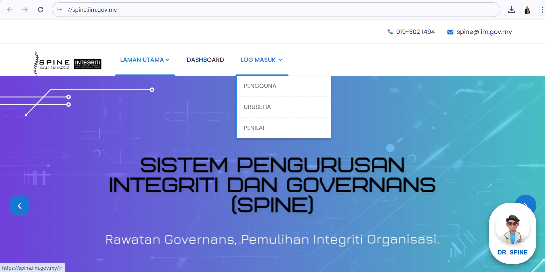Image resolution: width=545 pixels, height=272 pixels.
Task: Open the browser downloads icon
Action: click(511, 10)
